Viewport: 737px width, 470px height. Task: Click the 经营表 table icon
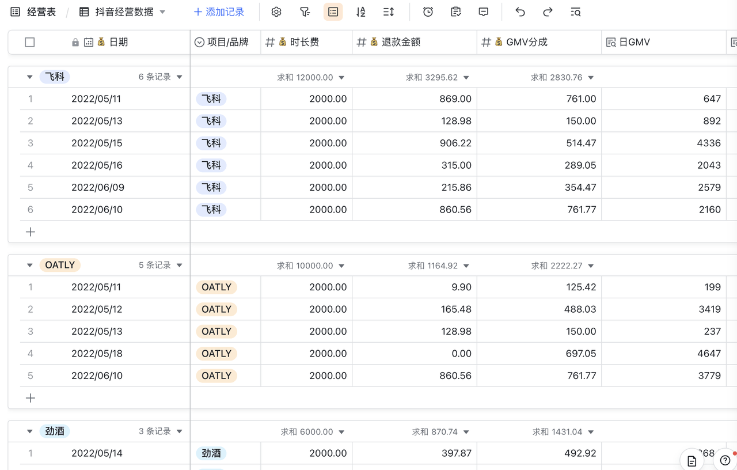tap(16, 12)
